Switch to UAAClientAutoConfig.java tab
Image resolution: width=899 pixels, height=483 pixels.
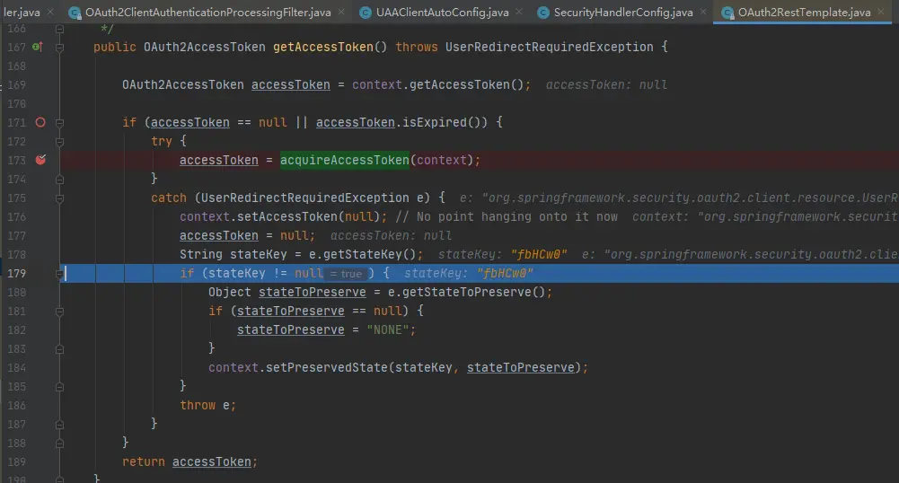pyautogui.click(x=442, y=12)
